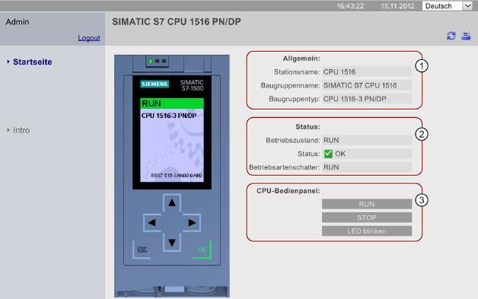
Task: Click the Betriebsartenschalter RUN value
Action: pyautogui.click(x=367, y=167)
